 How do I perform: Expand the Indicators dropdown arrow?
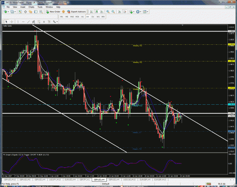pyautogui.click(x=134, y=12)
